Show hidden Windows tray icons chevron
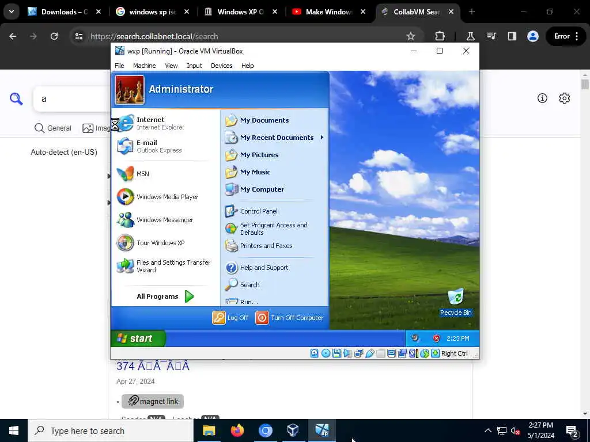 [487, 430]
